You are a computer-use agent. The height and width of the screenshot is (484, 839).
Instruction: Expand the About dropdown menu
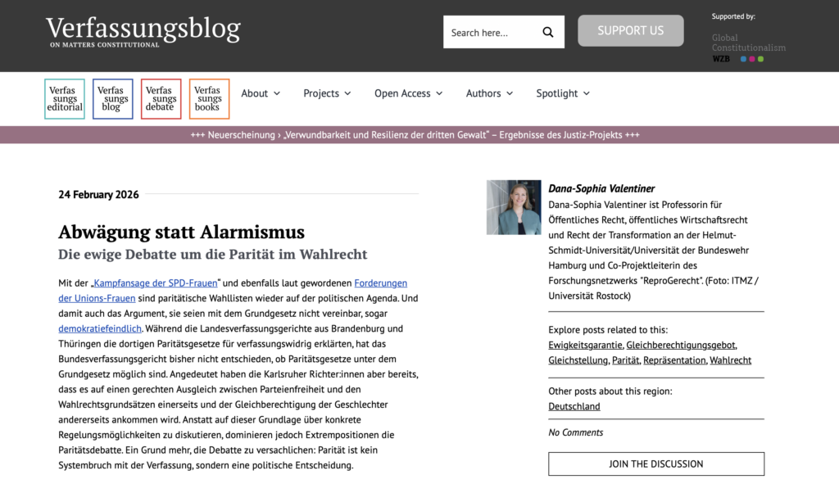coord(261,93)
